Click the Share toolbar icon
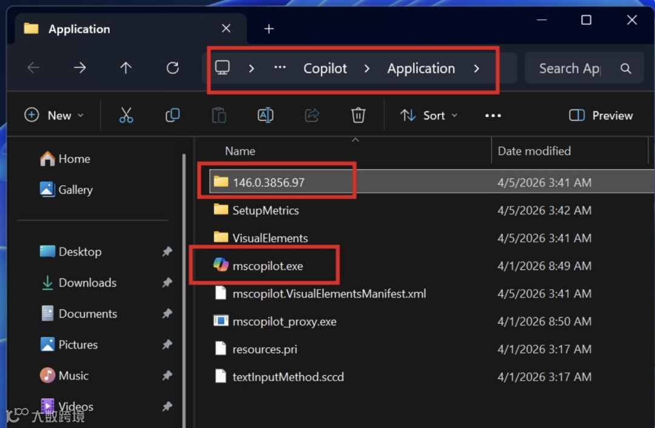655x428 pixels. (x=312, y=115)
